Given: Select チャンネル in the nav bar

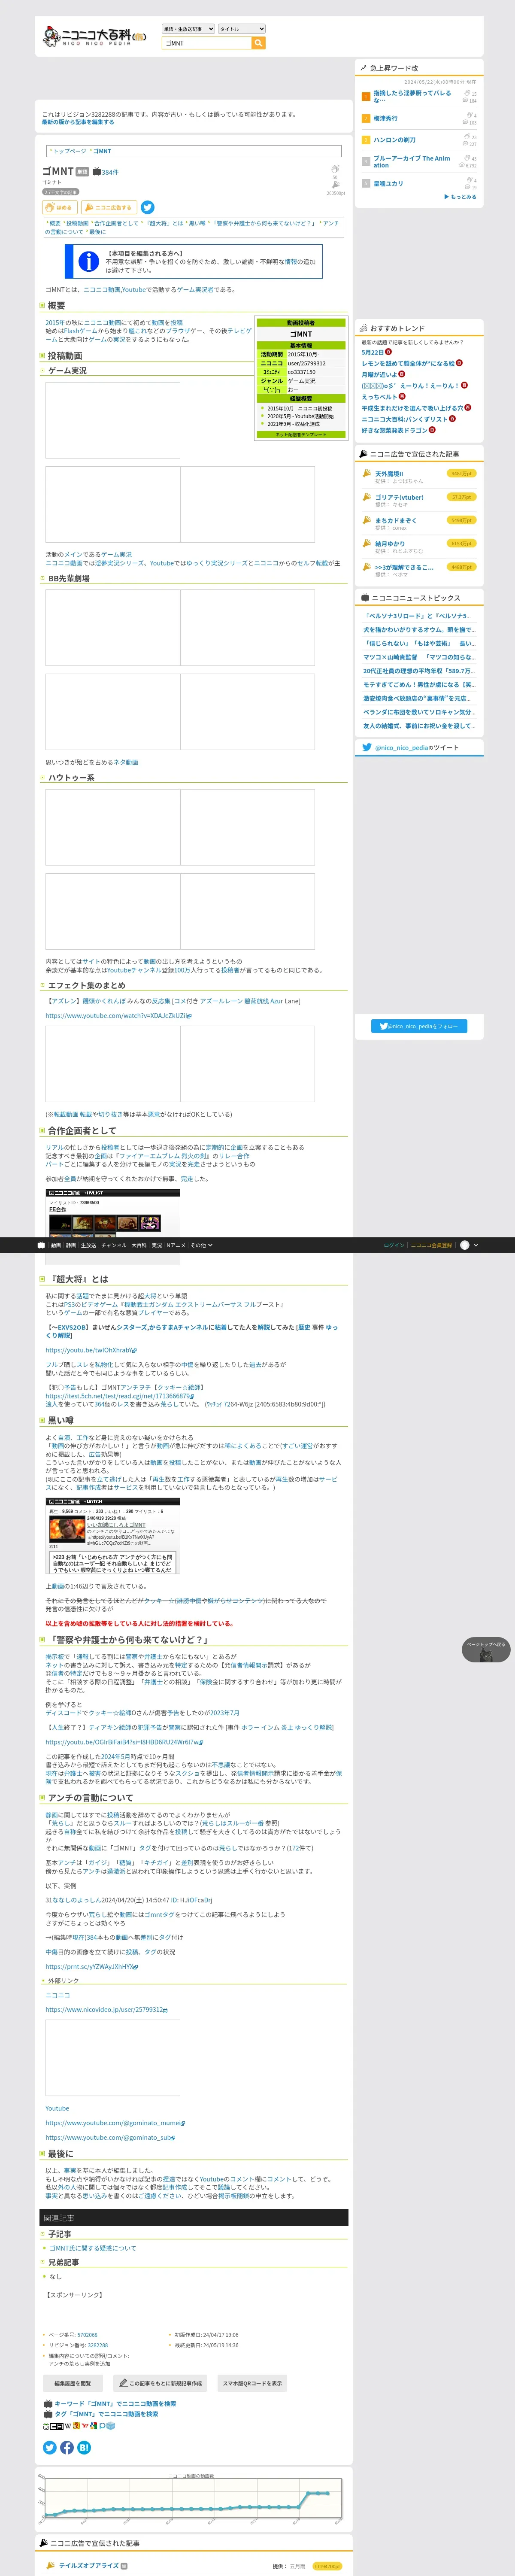Looking at the screenshot, I should (x=114, y=1245).
